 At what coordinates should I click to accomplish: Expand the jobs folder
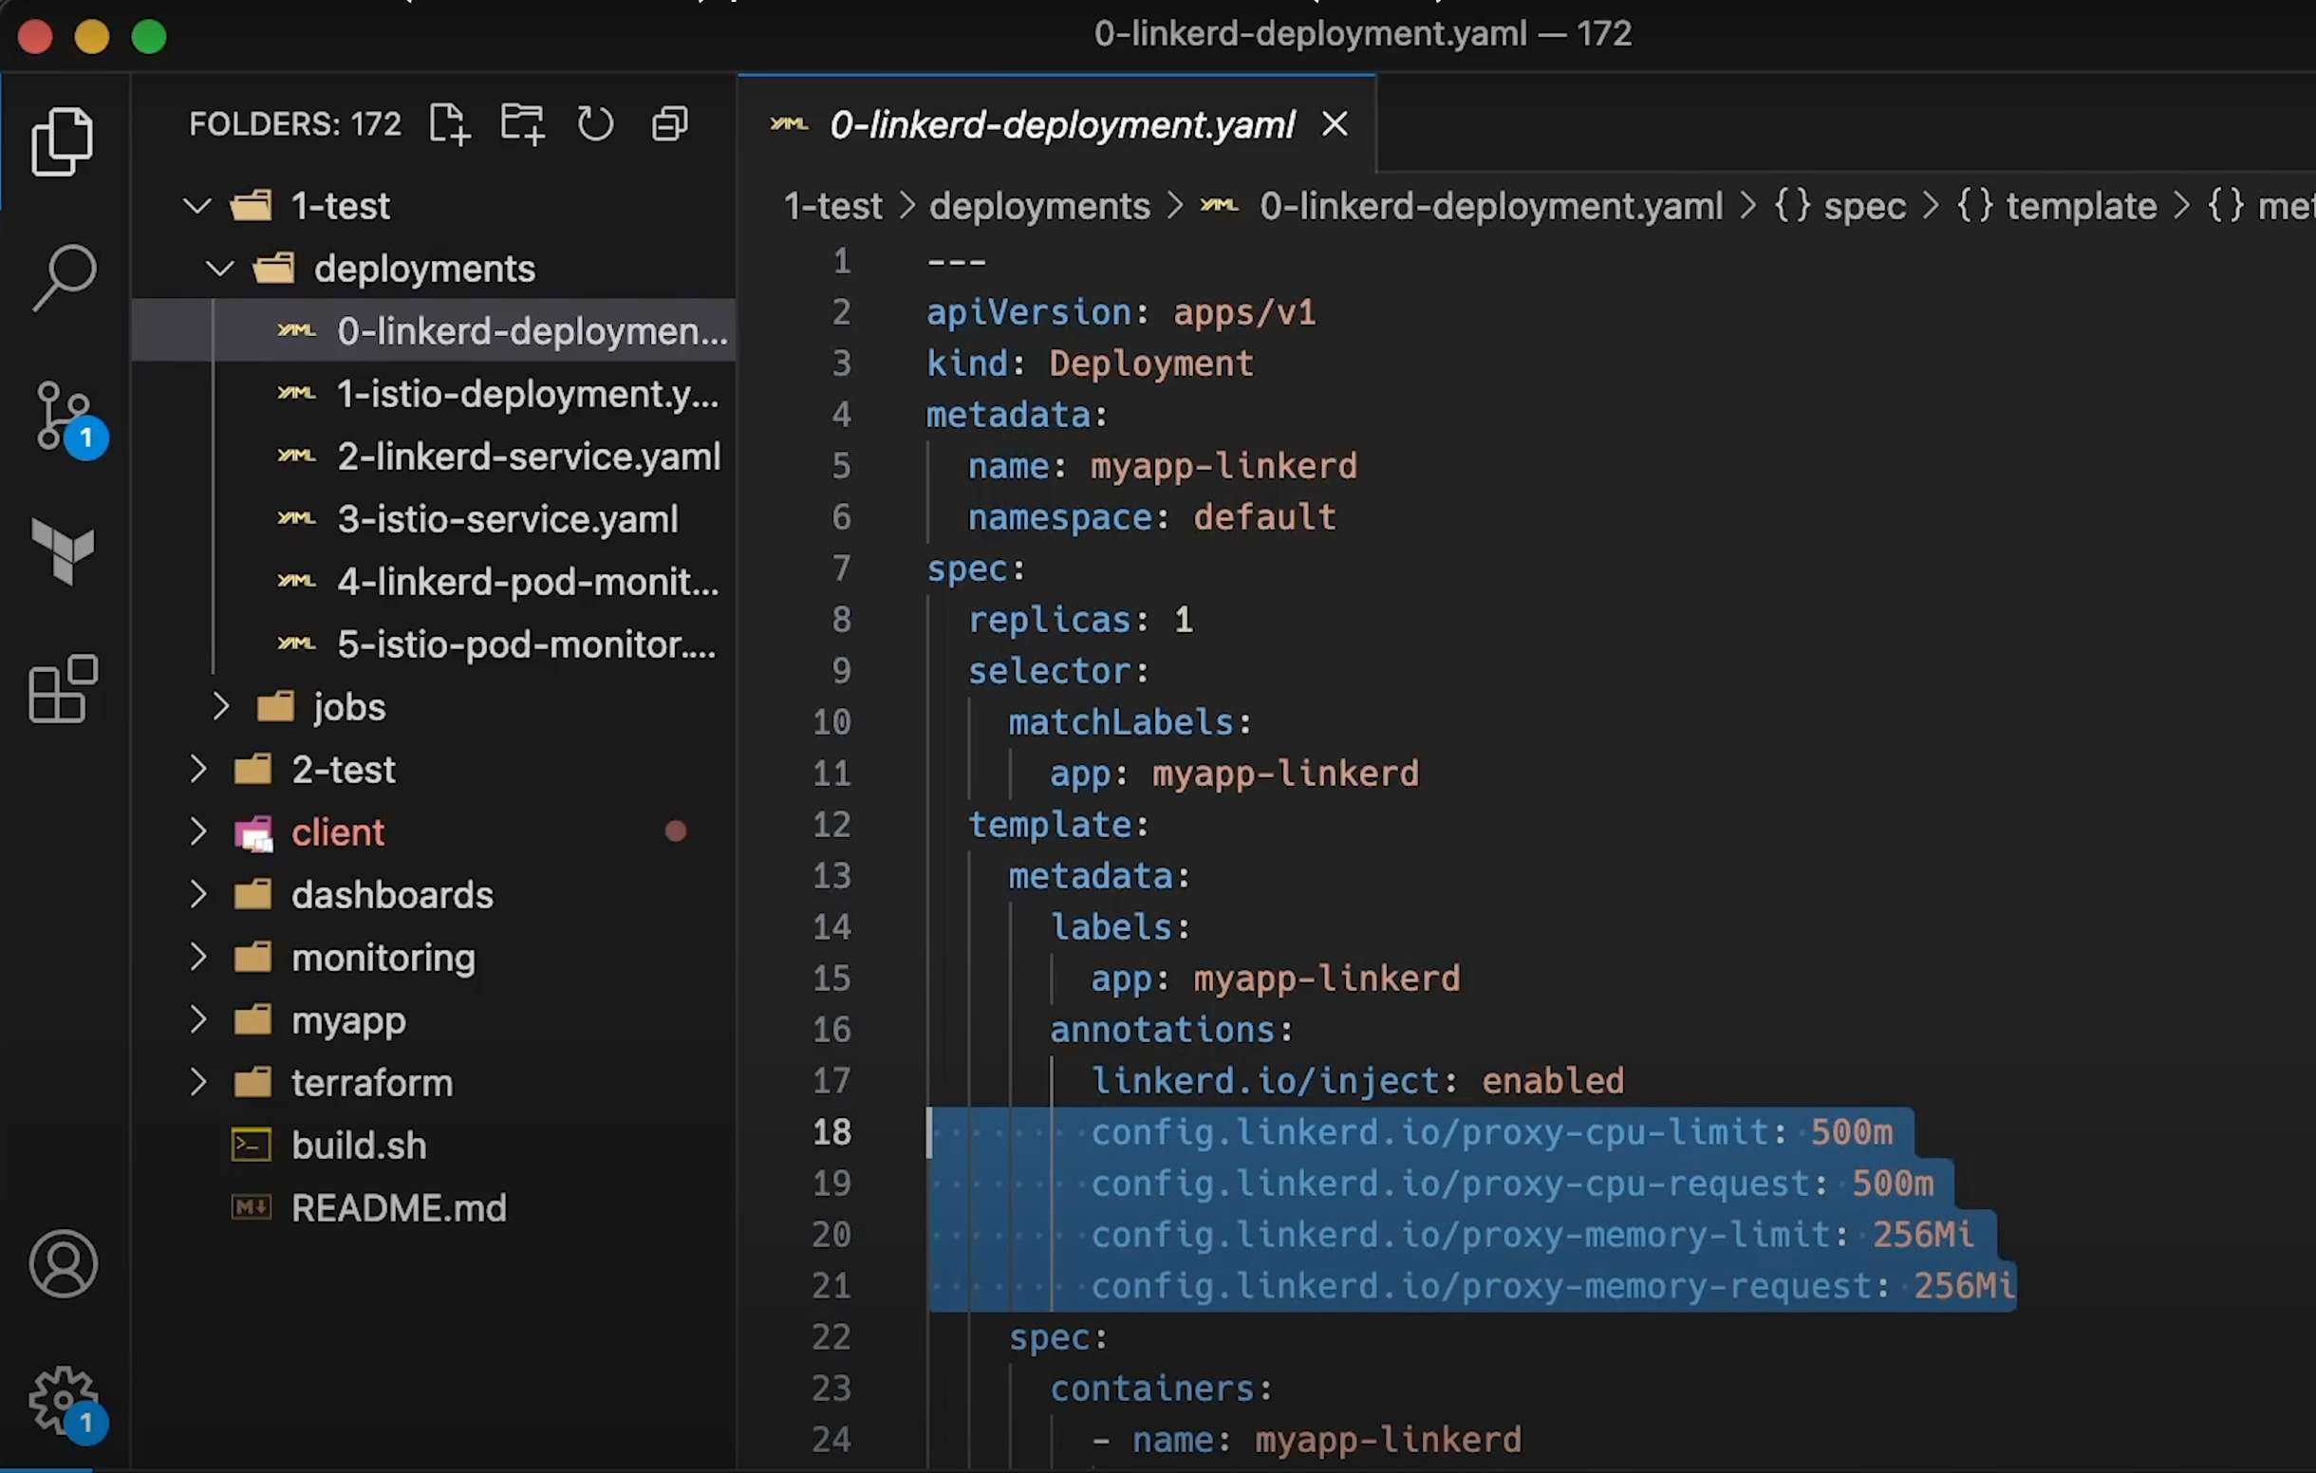click(x=220, y=707)
